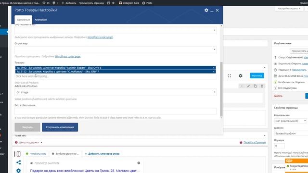Open the Yoast gear settings icon

pyautogui.click(x=18, y=171)
